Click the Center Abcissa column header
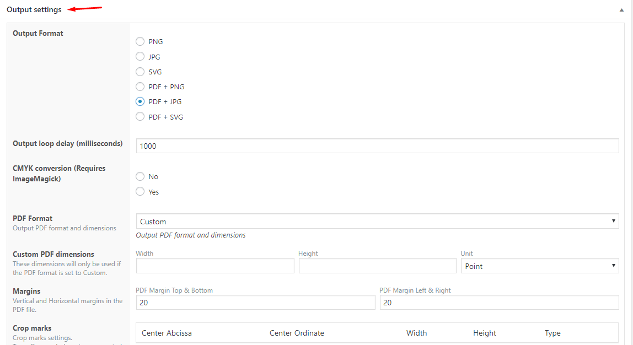 167,333
